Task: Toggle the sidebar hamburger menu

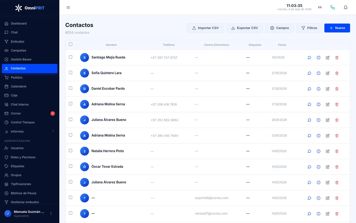Action: click(68, 7)
